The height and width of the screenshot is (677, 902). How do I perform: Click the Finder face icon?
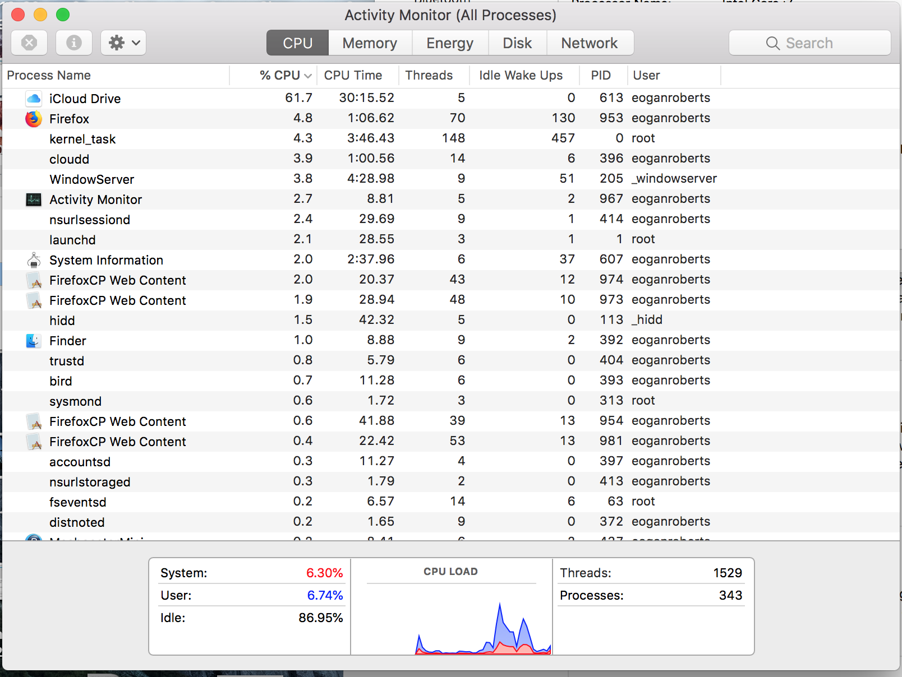pyautogui.click(x=34, y=341)
